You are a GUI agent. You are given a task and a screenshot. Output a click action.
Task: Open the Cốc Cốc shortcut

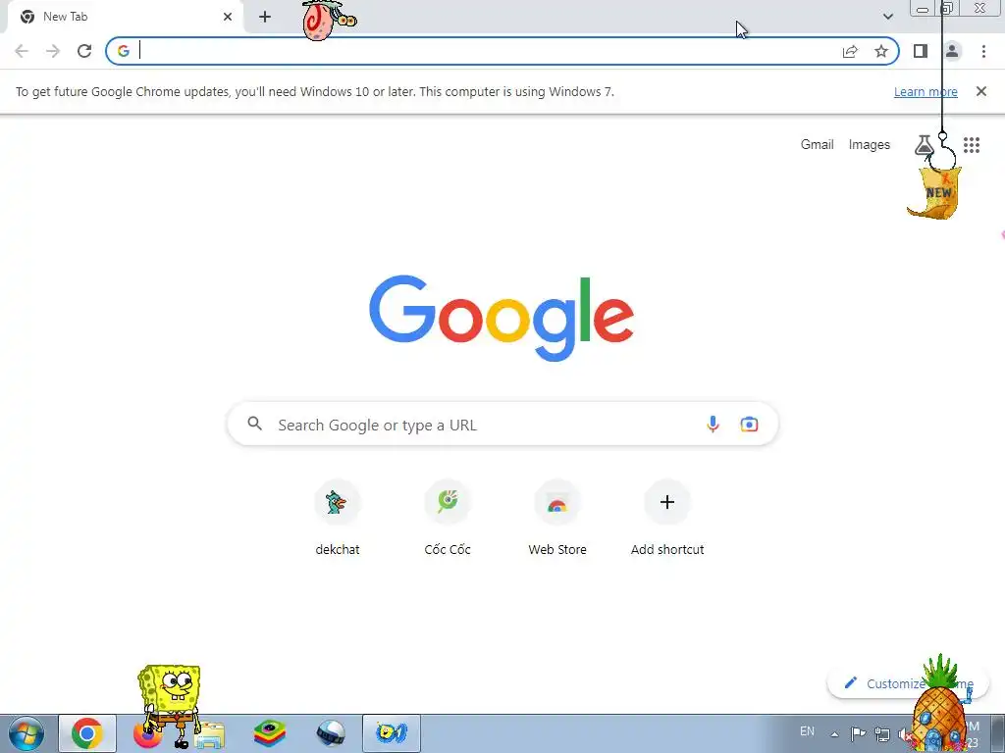(x=448, y=519)
